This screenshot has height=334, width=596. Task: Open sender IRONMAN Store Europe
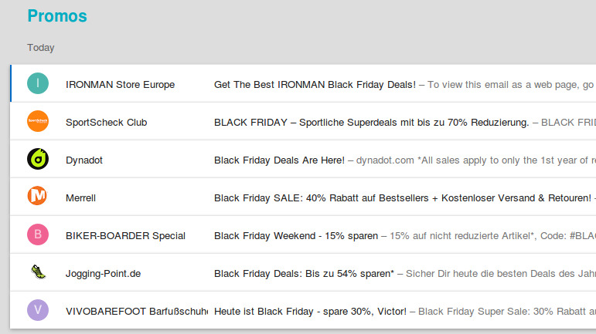coord(120,84)
